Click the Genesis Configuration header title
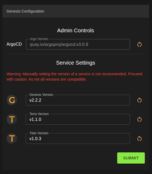Screen dimensions: 152x174 click(25, 11)
